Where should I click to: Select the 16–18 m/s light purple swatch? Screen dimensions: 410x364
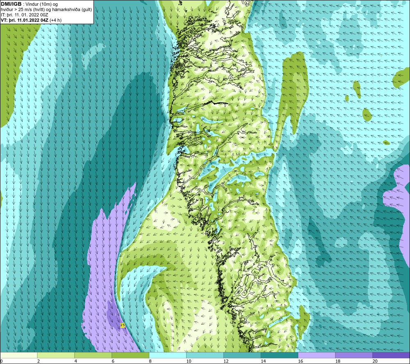317,355
